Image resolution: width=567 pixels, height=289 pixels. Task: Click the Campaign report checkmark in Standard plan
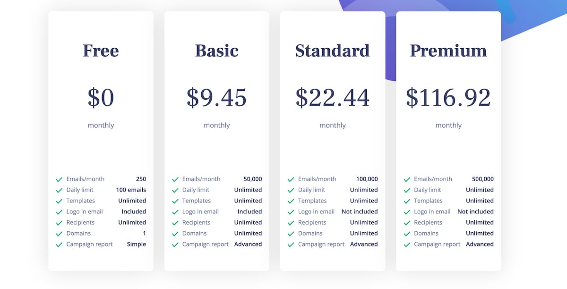point(291,245)
